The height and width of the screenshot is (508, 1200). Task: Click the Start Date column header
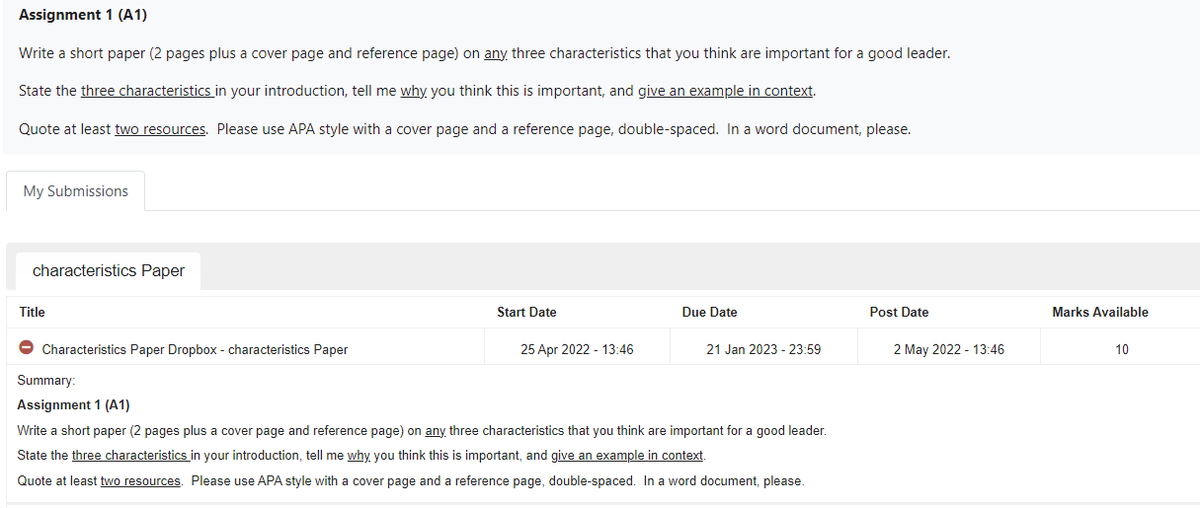coord(526,312)
